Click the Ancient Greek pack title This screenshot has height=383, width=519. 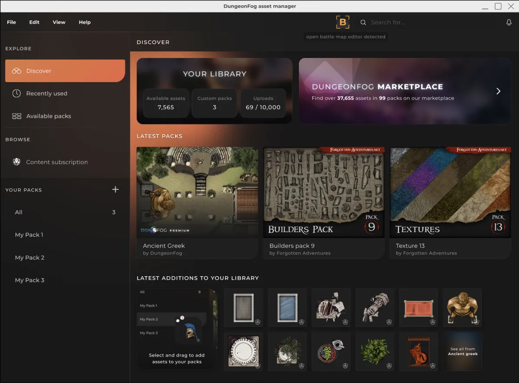pyautogui.click(x=164, y=246)
